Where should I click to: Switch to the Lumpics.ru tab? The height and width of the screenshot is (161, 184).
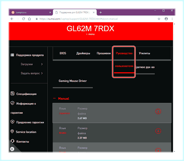31,13
